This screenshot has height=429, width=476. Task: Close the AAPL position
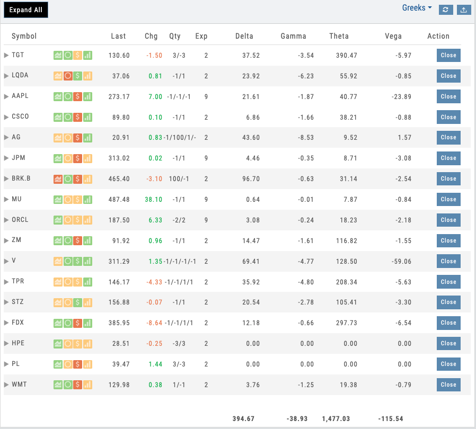448,96
